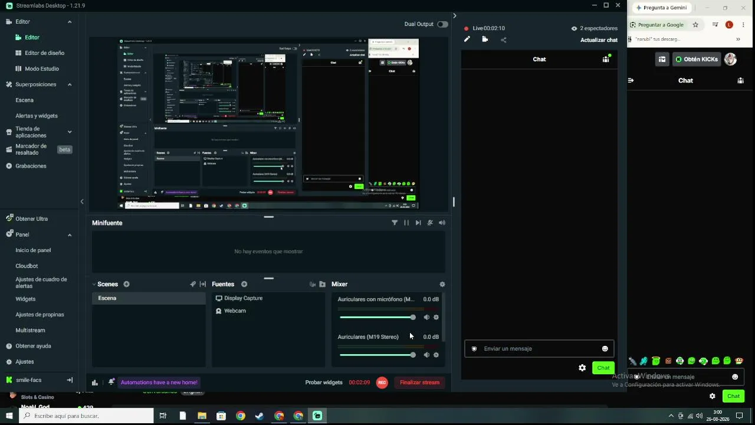Open settings gear for Auriculares con micrófono

436,317
